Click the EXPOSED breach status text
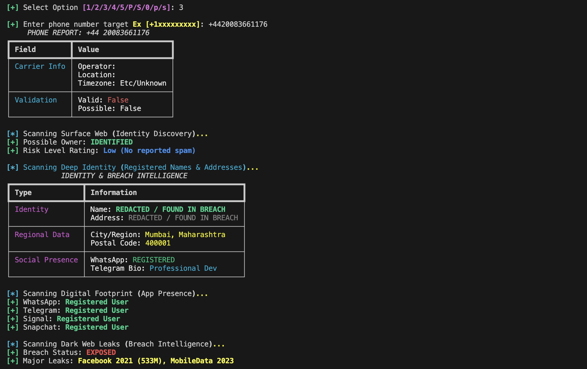 [x=101, y=352]
